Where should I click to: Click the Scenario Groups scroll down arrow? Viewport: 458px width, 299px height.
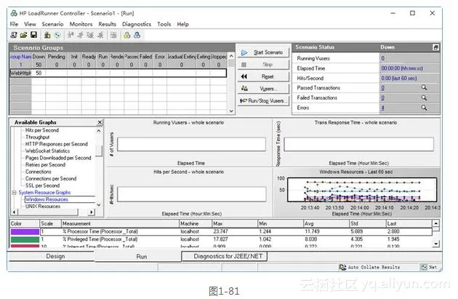coord(231,111)
